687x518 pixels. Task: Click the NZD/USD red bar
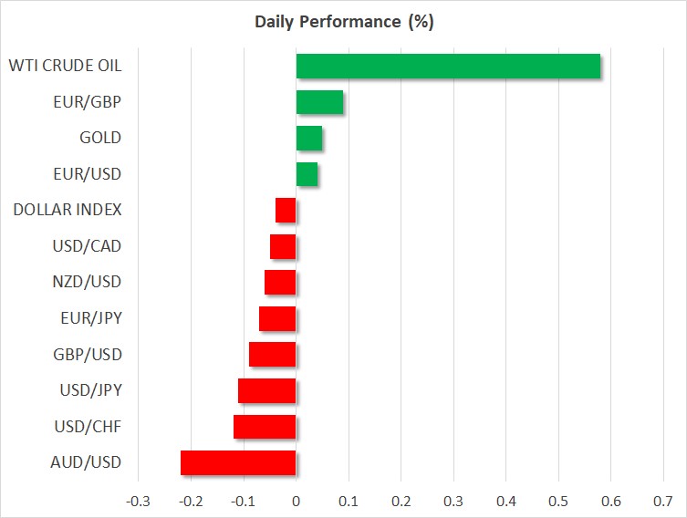point(280,283)
